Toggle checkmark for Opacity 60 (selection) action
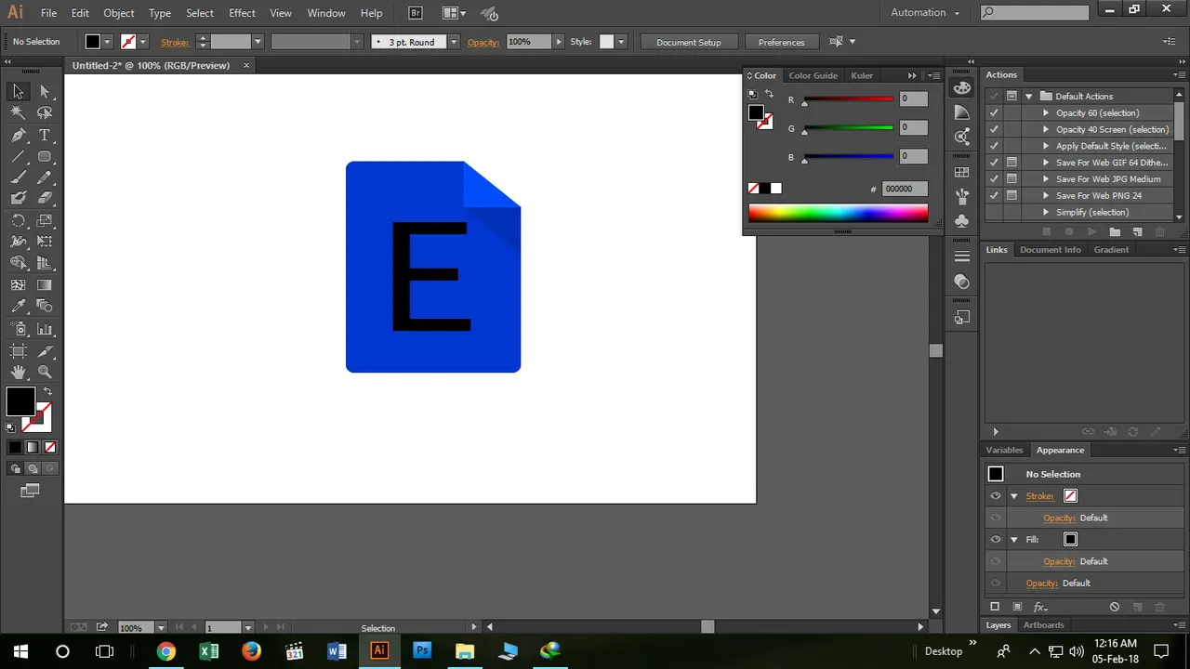The image size is (1190, 669). (x=994, y=112)
